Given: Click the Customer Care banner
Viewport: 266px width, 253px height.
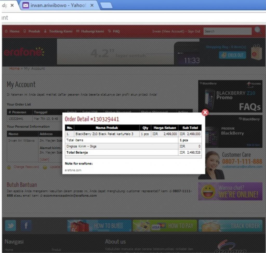Looking at the screenshot, I should (x=230, y=165).
